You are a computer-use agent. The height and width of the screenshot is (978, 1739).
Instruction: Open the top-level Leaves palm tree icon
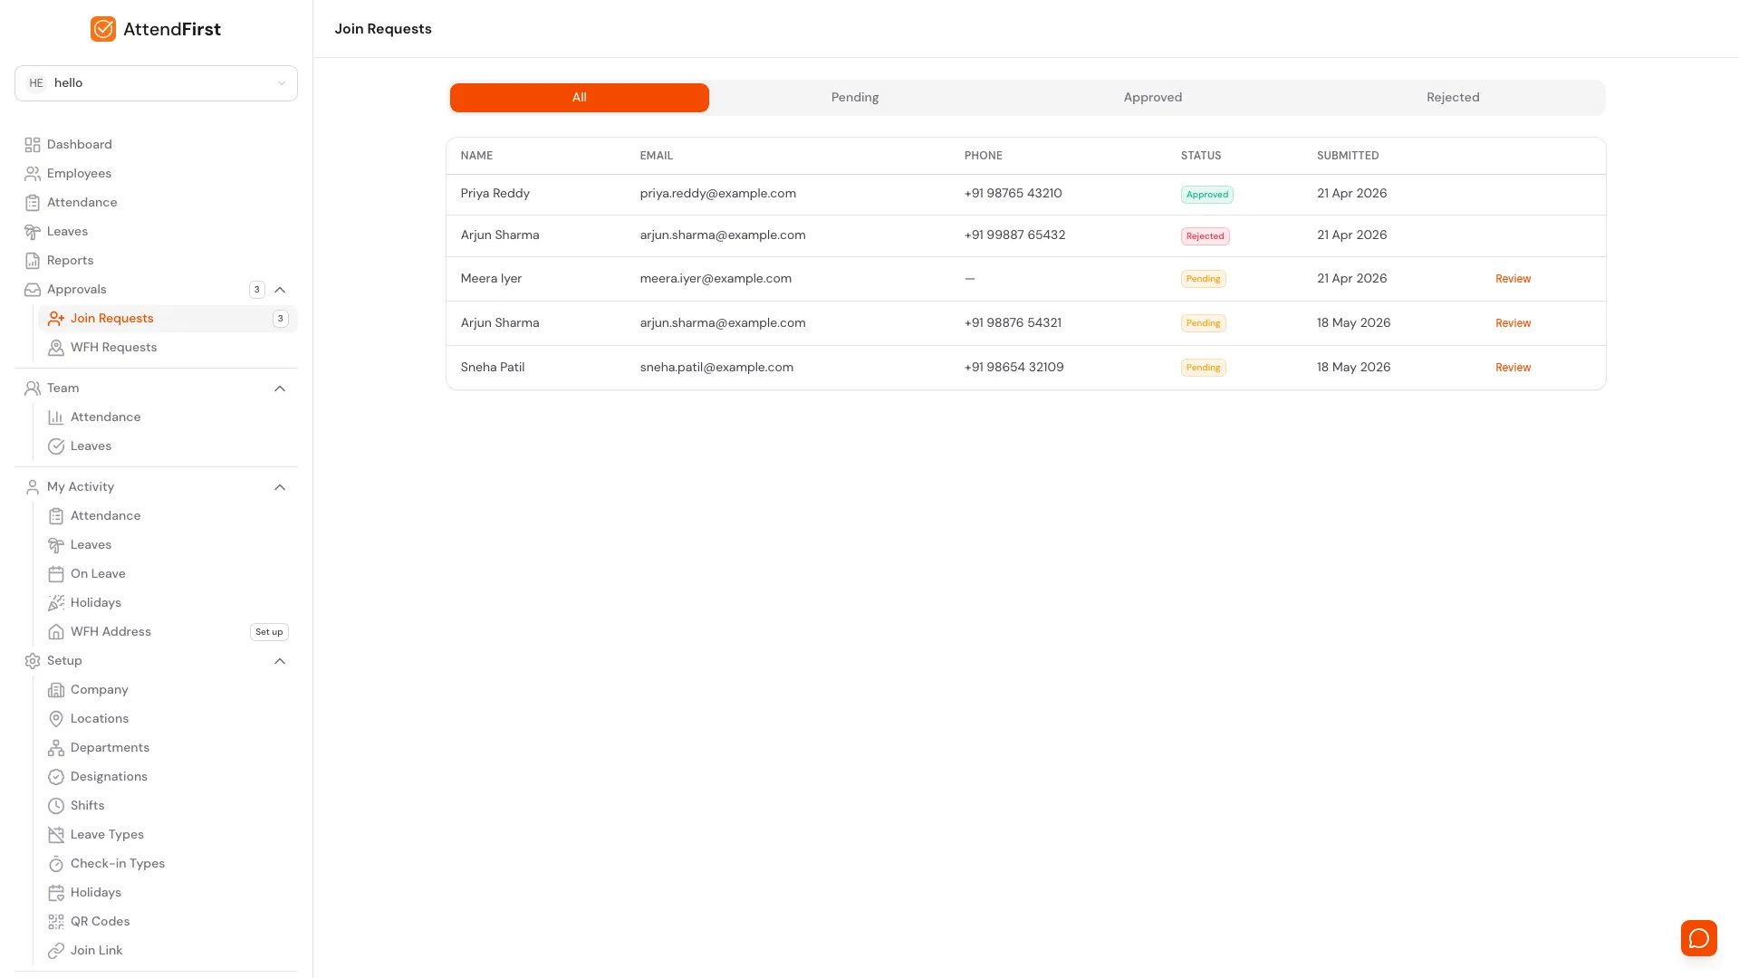click(x=33, y=232)
